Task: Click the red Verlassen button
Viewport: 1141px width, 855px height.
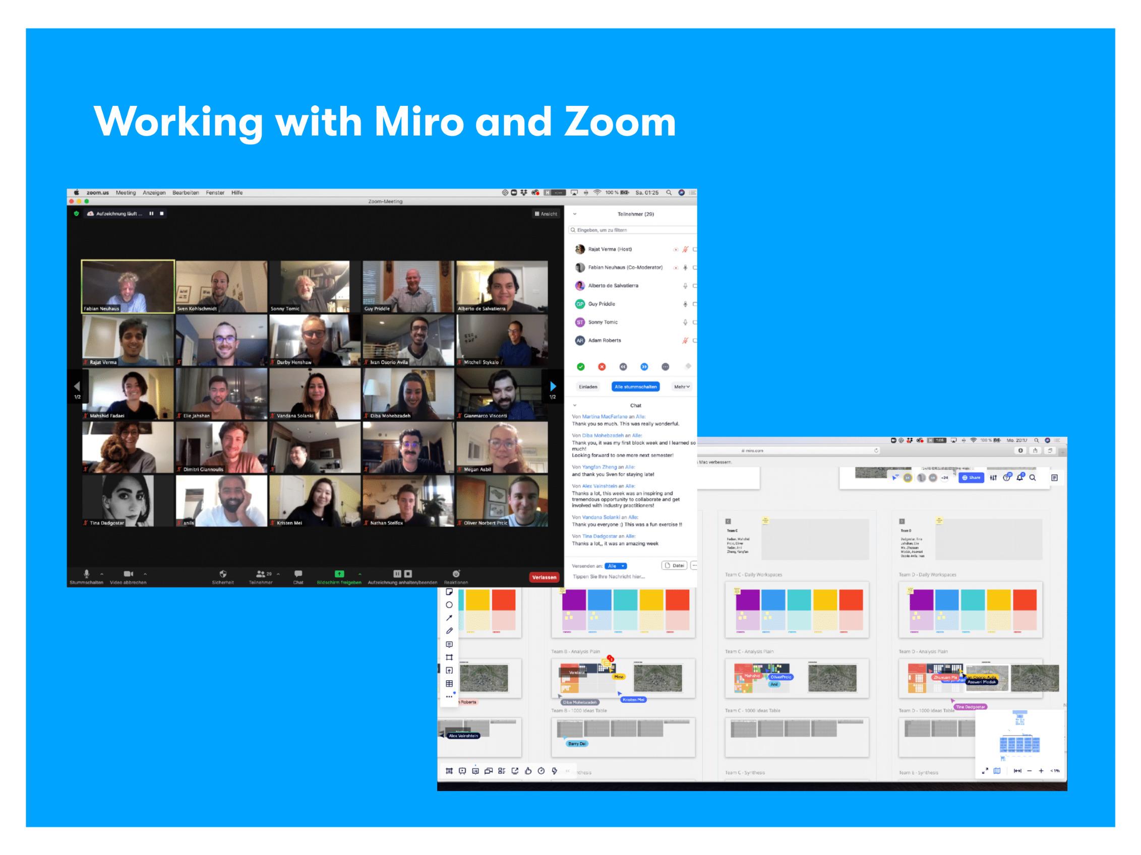Action: pos(544,577)
